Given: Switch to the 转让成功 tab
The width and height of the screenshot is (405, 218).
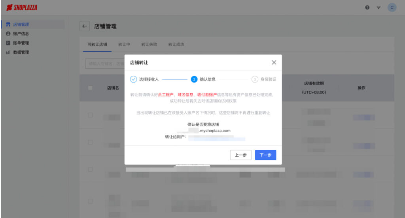Looking at the screenshot, I should 176,44.
